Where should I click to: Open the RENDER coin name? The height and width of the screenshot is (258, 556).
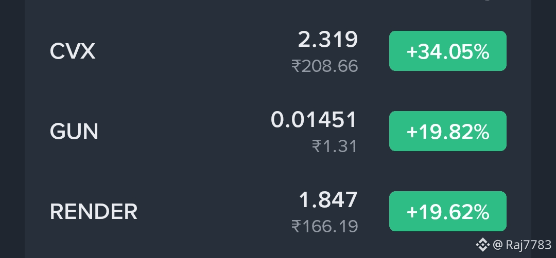94,211
